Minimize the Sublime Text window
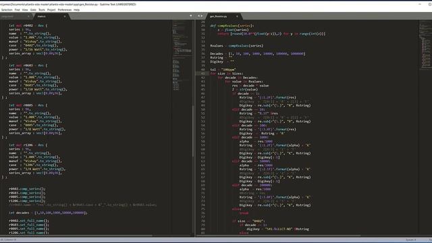The height and width of the screenshot is (243, 432). (420, 4)
